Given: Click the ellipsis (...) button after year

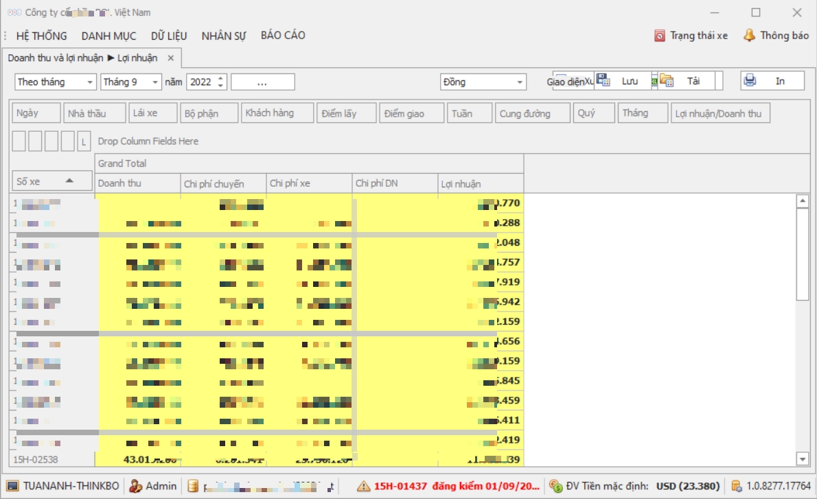Looking at the screenshot, I should pos(262,82).
